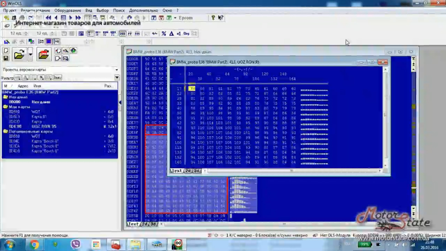Expand the arrow beside open folder button
This screenshot has height=251, width=446.
click(31, 54)
